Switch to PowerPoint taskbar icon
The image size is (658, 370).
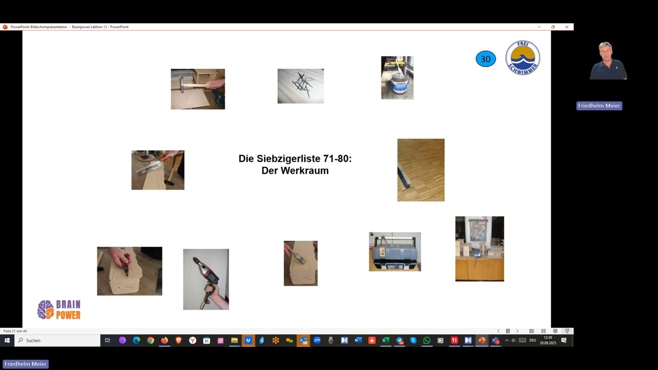click(482, 340)
